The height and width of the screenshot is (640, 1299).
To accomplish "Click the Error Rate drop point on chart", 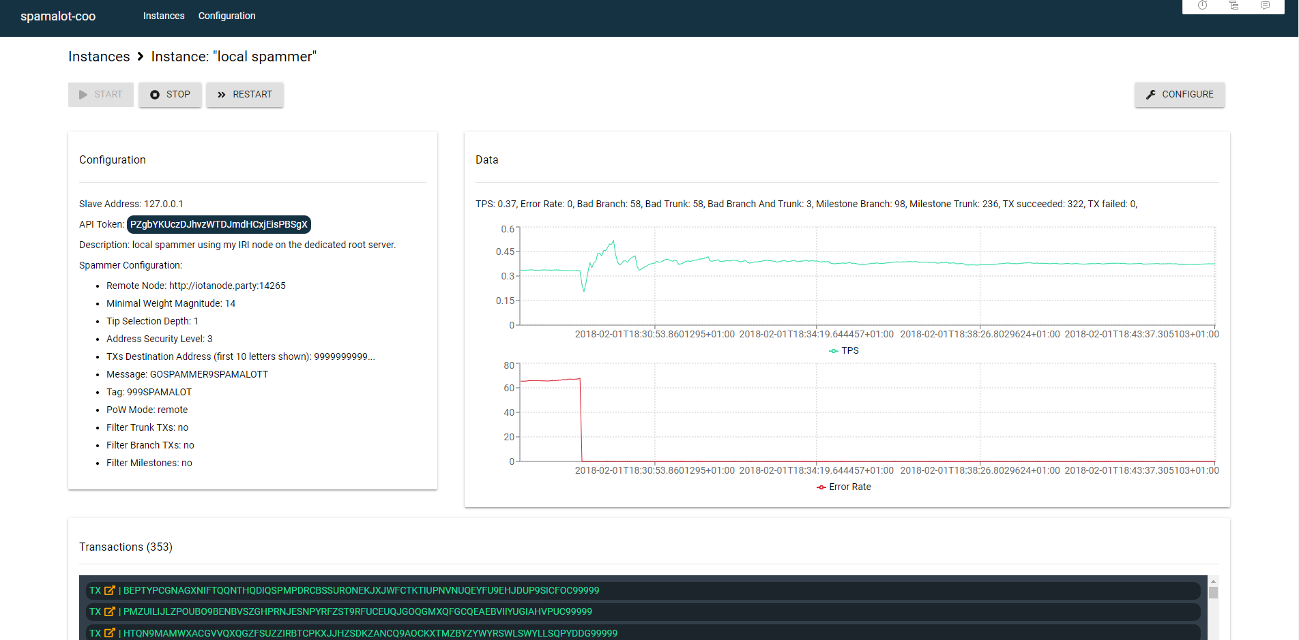I will tap(581, 380).
